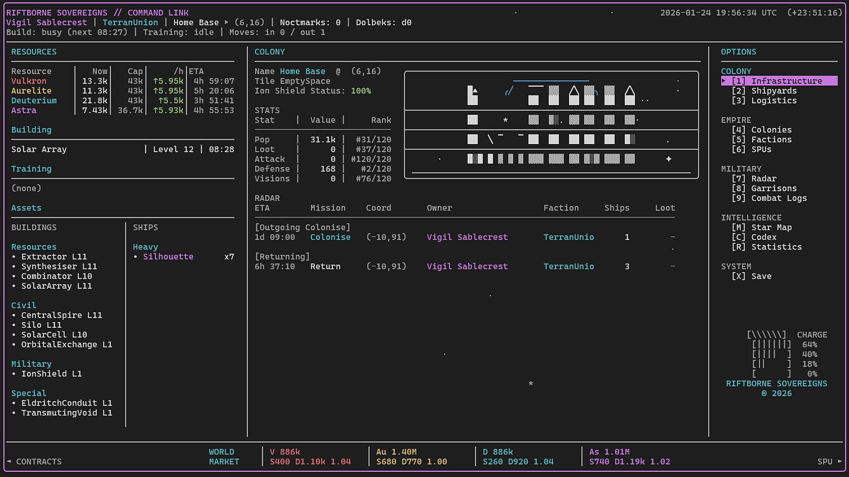Click the left arrow beside CONTRACTS
Screen dimensions: 849x477
8,462
